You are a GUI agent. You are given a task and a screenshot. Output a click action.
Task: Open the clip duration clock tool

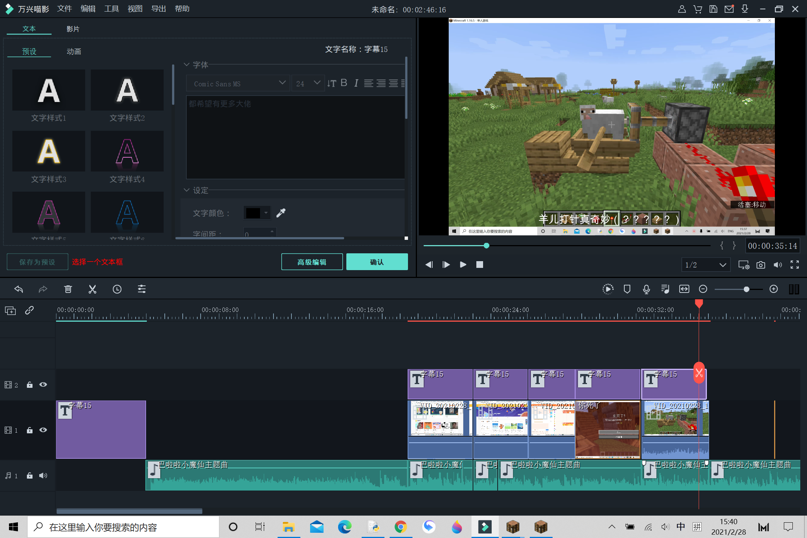tap(117, 289)
